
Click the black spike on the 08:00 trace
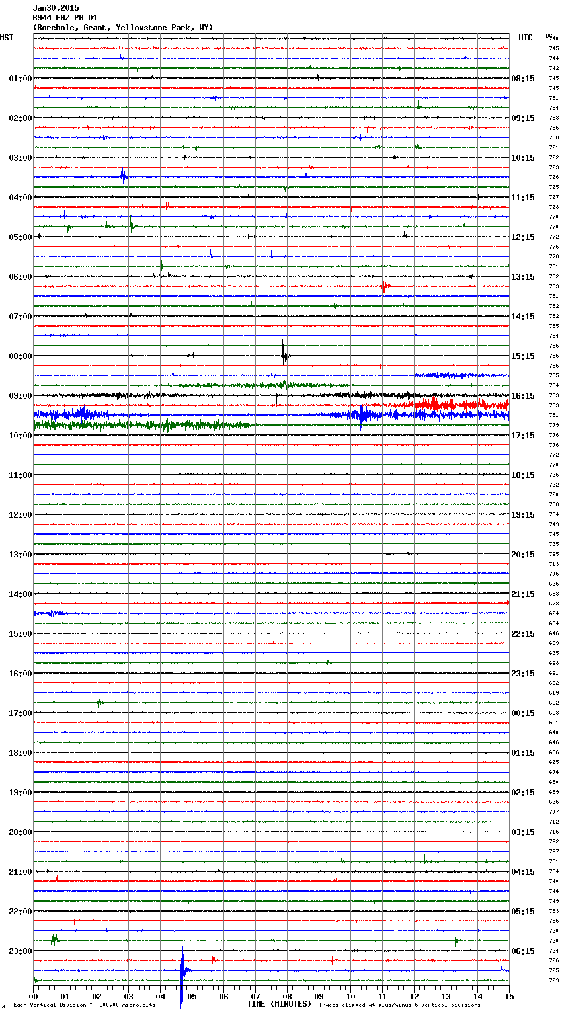pos(284,353)
